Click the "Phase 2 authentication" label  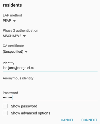coord(20,31)
